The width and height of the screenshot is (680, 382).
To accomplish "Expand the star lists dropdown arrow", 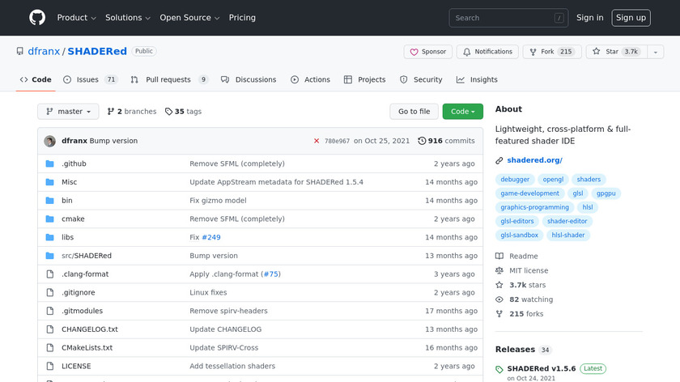I will click(654, 52).
